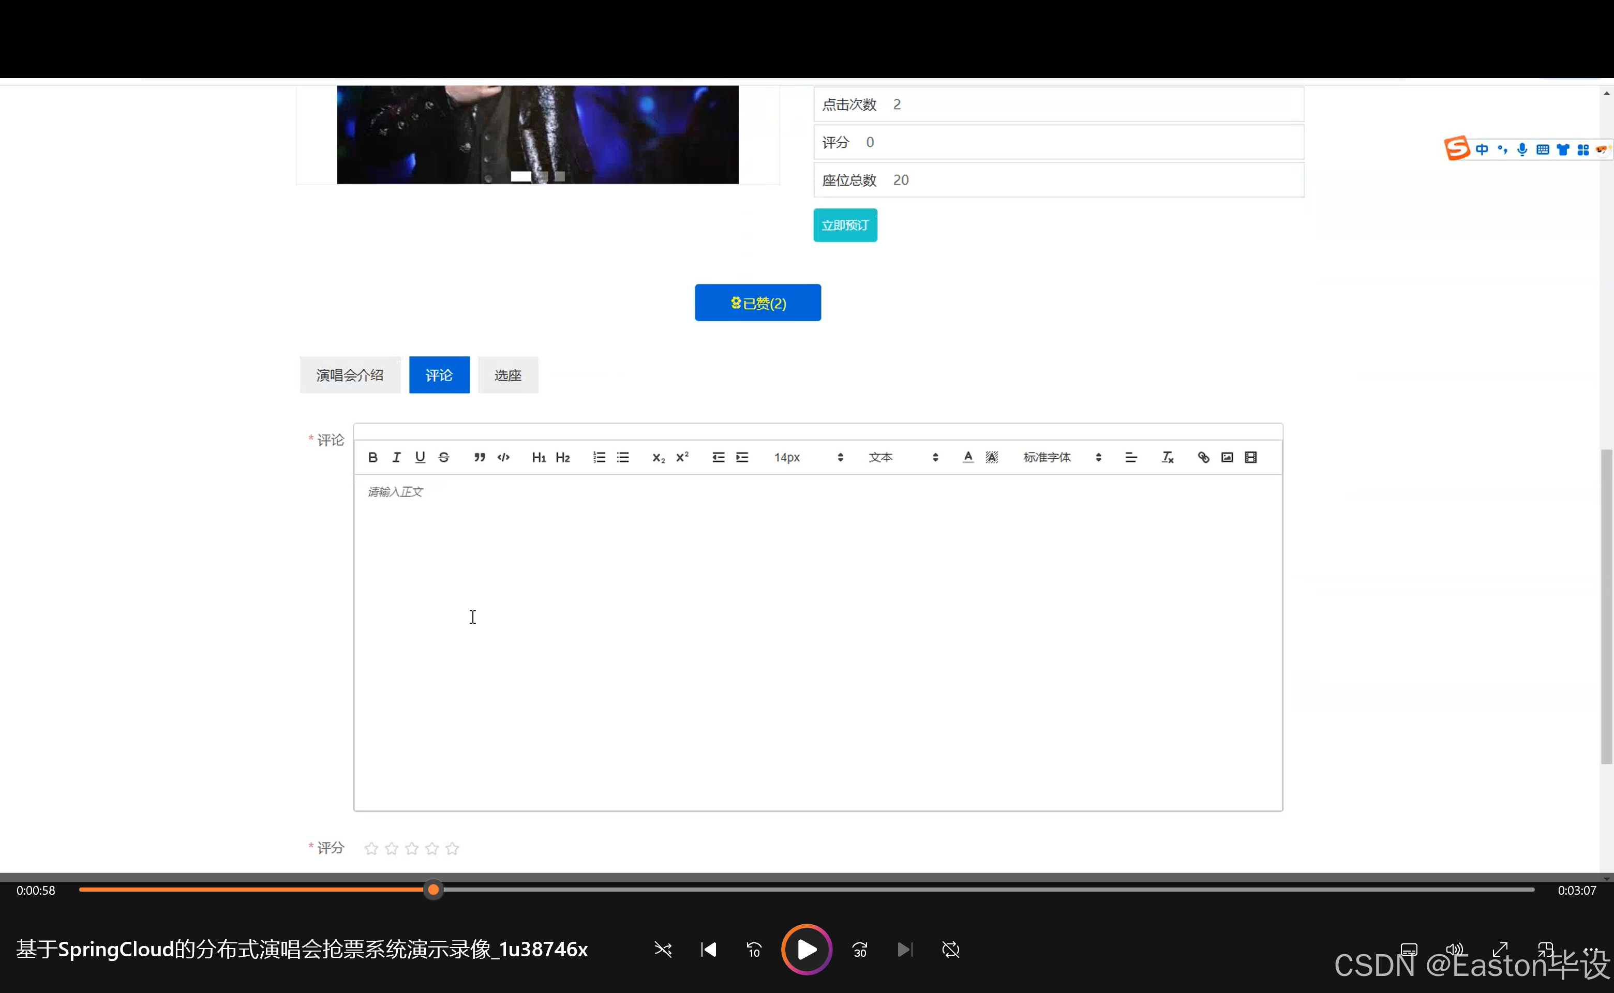Insert blockquote using quote icon
The height and width of the screenshot is (993, 1614).
pyautogui.click(x=480, y=457)
